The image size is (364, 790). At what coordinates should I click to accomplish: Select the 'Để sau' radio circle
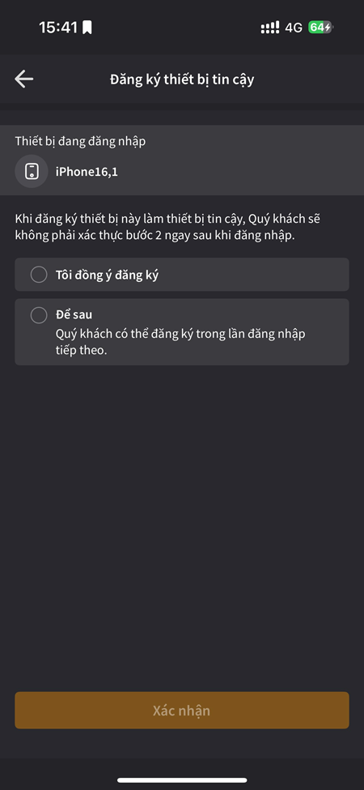pos(39,315)
